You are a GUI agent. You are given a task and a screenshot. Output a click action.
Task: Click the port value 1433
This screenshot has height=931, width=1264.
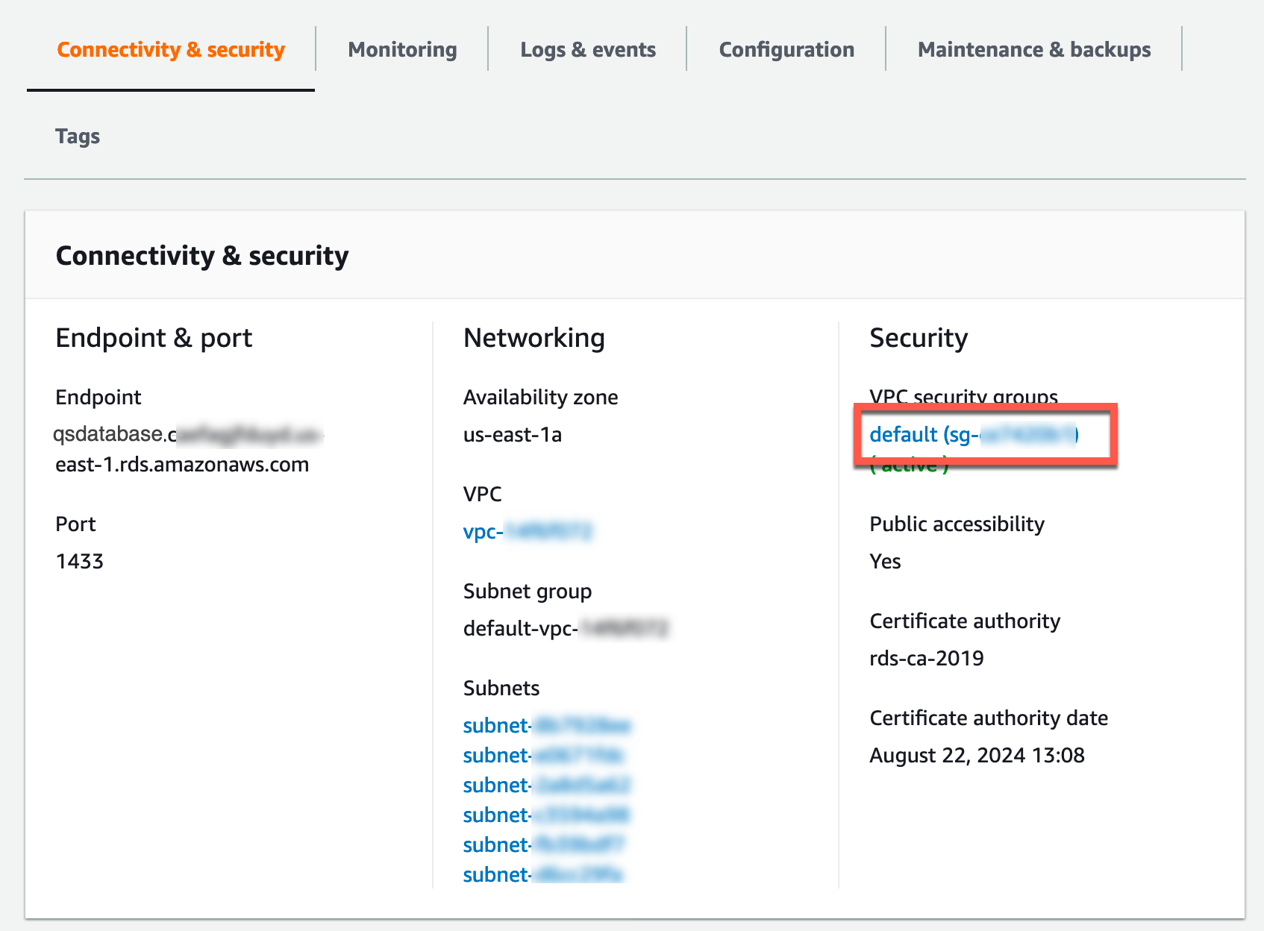80,561
